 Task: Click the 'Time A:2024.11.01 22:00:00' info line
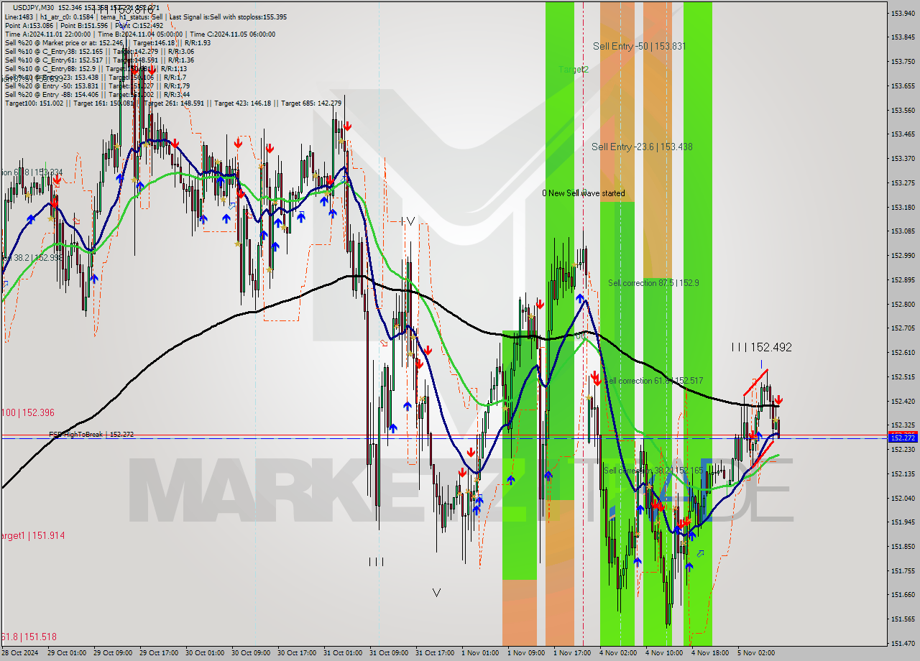140,34
